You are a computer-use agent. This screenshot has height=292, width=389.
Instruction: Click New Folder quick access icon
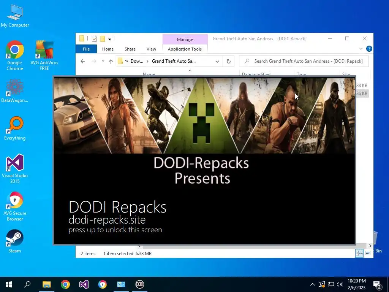tap(103, 39)
